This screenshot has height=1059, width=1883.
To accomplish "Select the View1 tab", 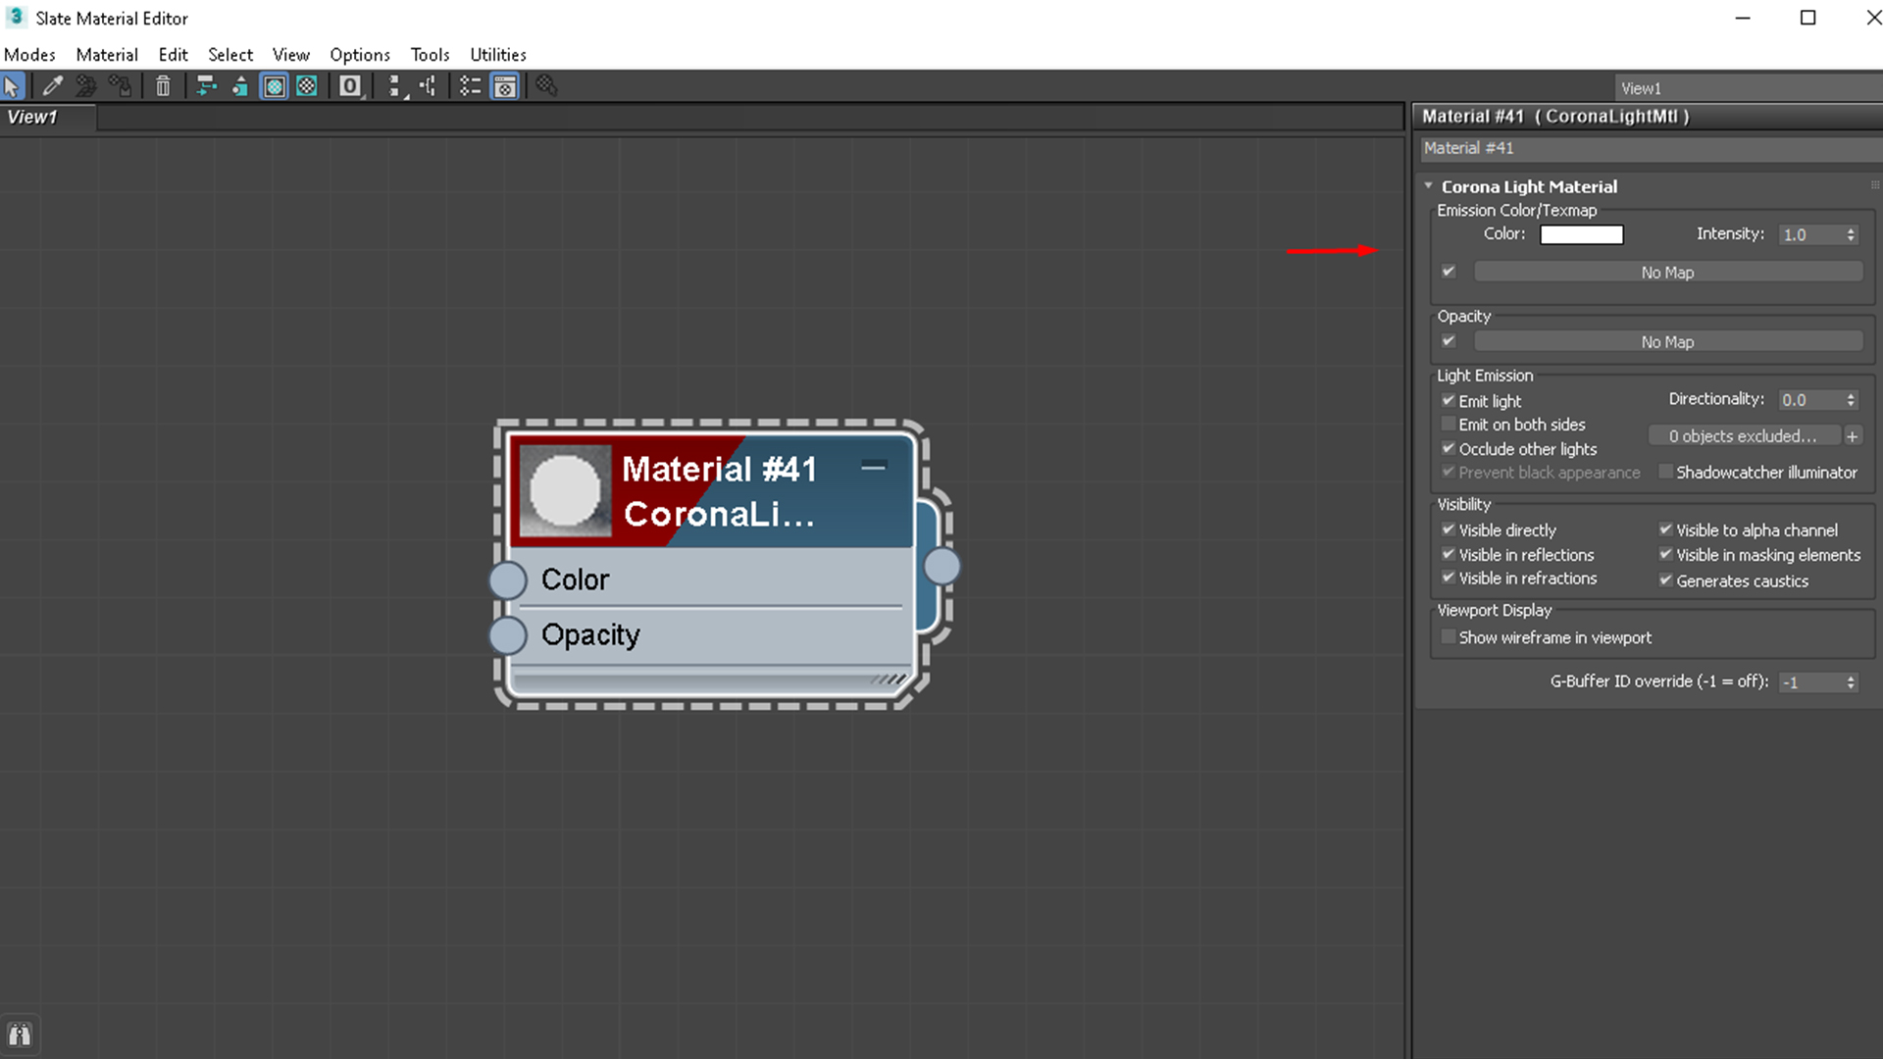I will [47, 118].
